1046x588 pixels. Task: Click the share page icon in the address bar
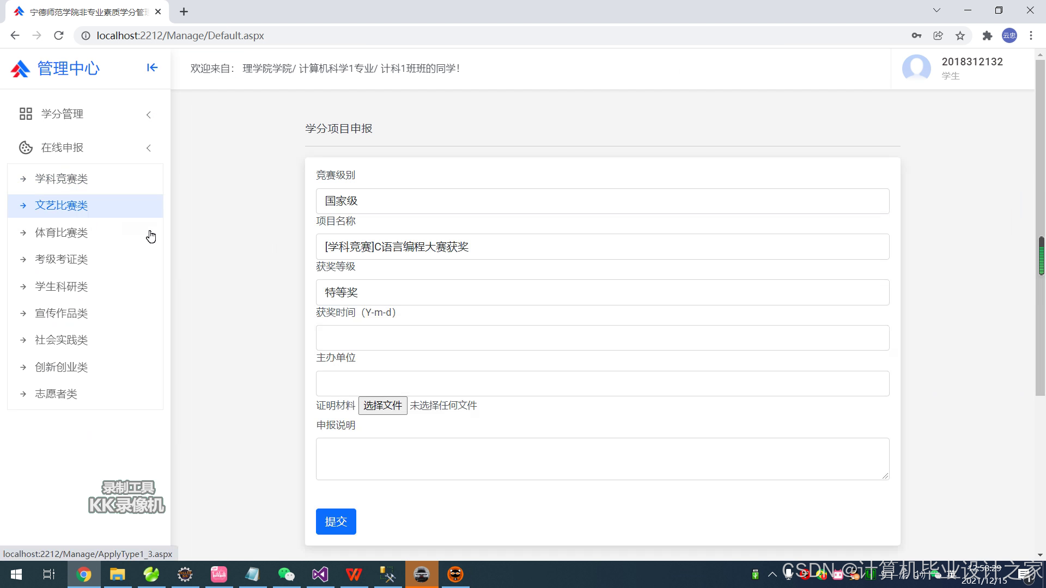click(938, 35)
